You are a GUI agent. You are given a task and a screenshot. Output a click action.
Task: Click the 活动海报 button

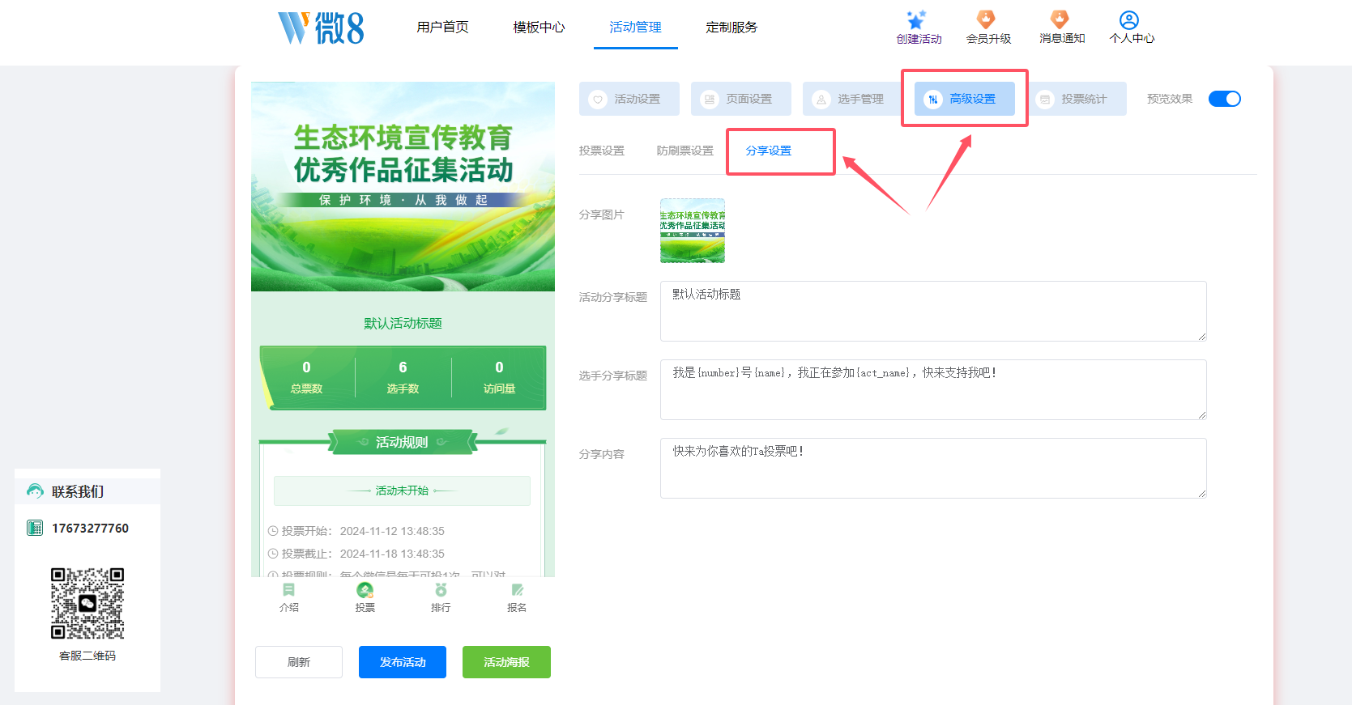pos(506,662)
